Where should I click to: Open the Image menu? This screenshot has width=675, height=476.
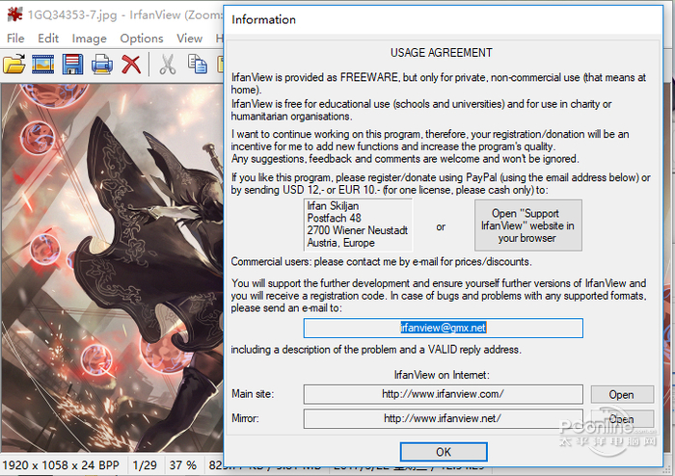(89, 39)
